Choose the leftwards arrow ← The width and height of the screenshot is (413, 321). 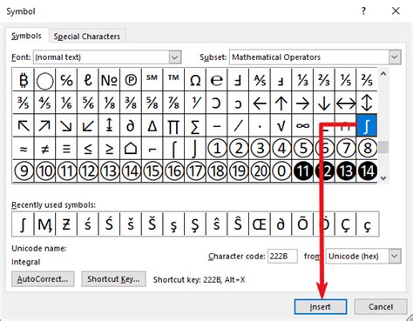[x=260, y=103]
